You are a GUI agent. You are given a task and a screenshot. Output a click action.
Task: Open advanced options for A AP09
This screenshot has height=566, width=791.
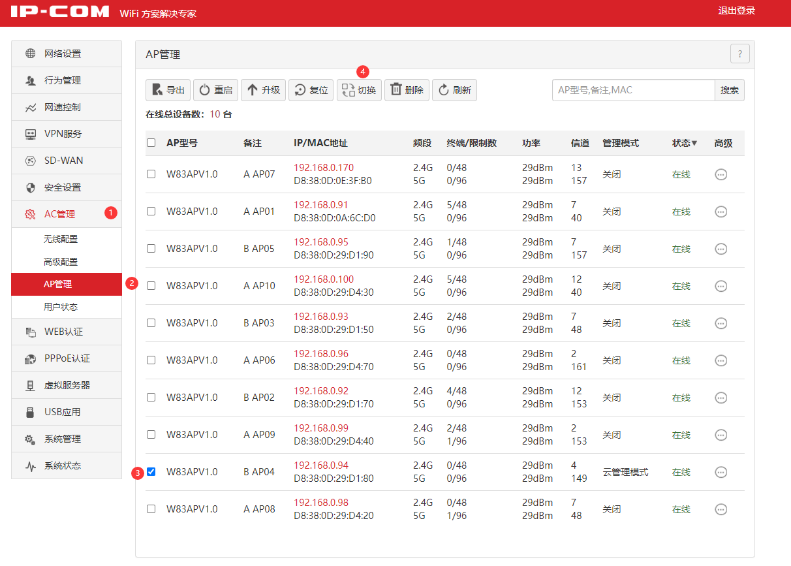pos(721,435)
